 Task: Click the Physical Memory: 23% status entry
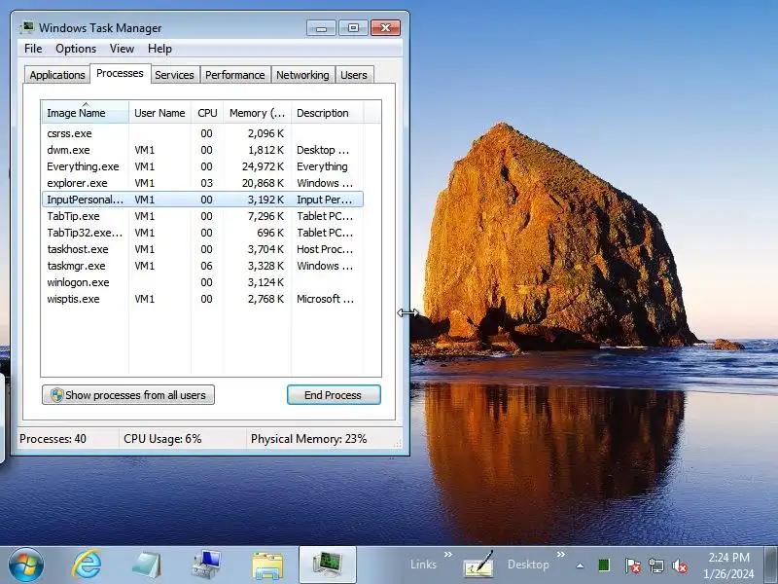click(x=308, y=439)
